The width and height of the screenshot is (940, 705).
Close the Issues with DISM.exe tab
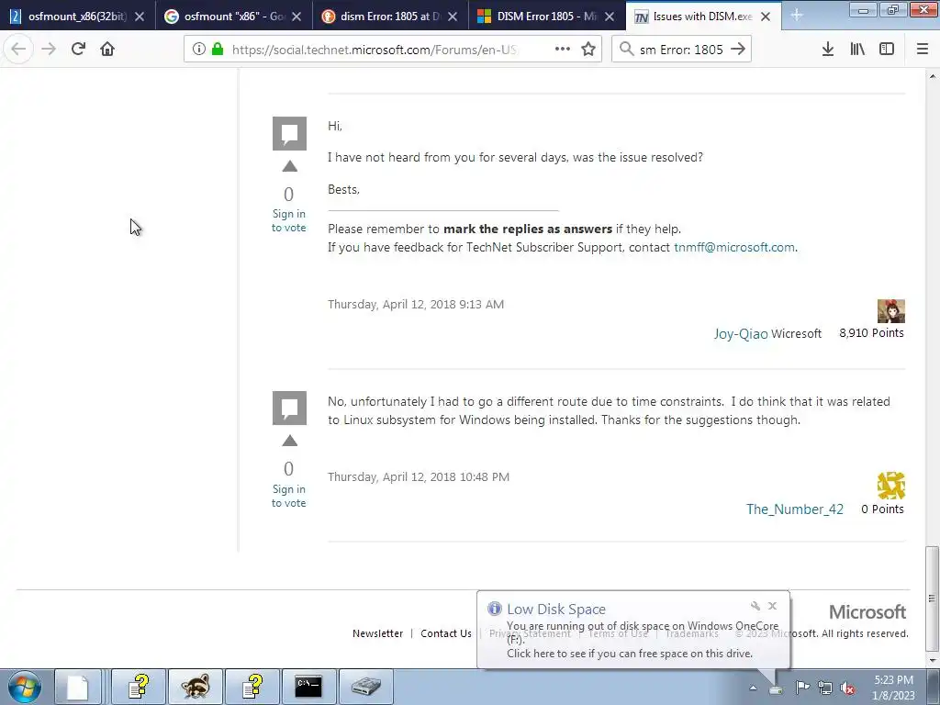coord(766,17)
